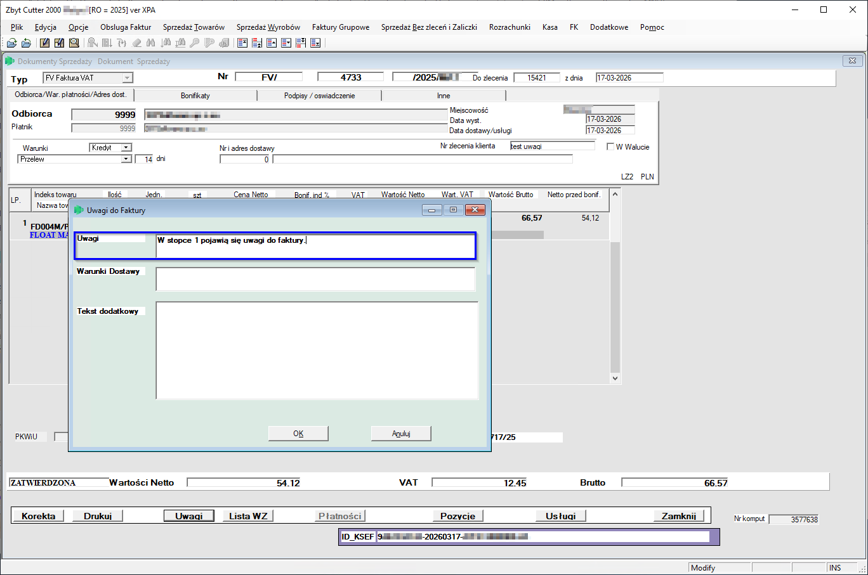Click the Lista WZ button

pyautogui.click(x=248, y=516)
